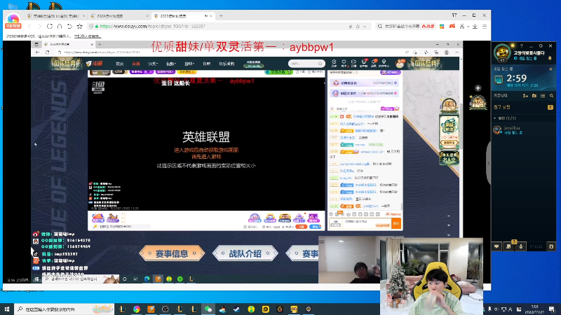Go back in the outer browser

click(x=29, y=27)
